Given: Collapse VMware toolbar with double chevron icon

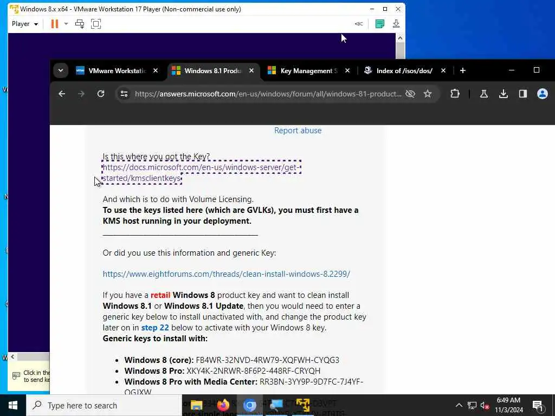Looking at the screenshot, I should point(359,24).
